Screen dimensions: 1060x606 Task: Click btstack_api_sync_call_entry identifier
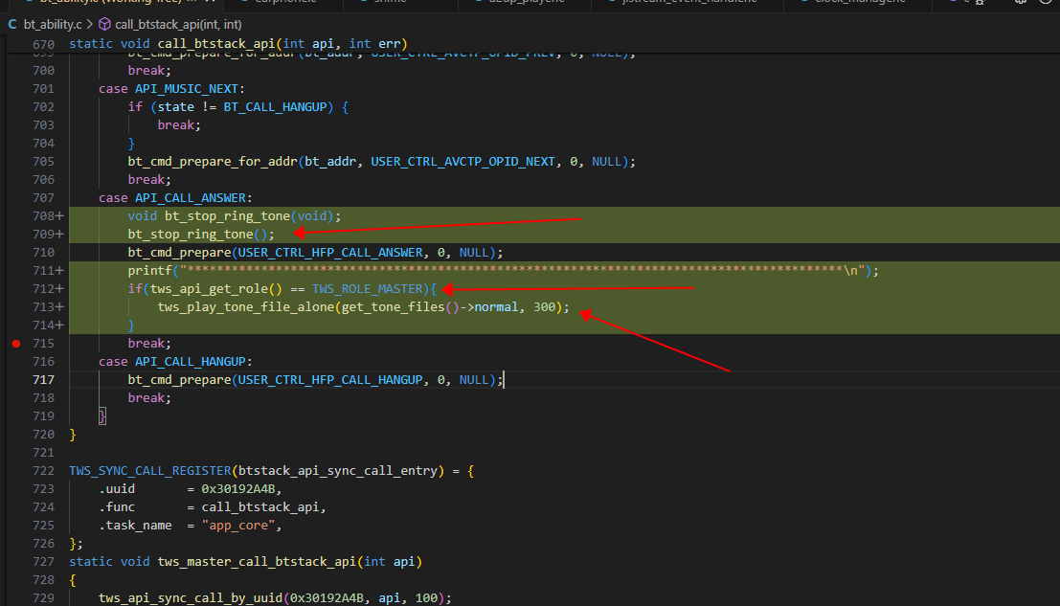[x=338, y=471]
